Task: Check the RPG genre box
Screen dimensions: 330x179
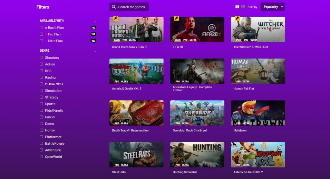Action: (41, 71)
